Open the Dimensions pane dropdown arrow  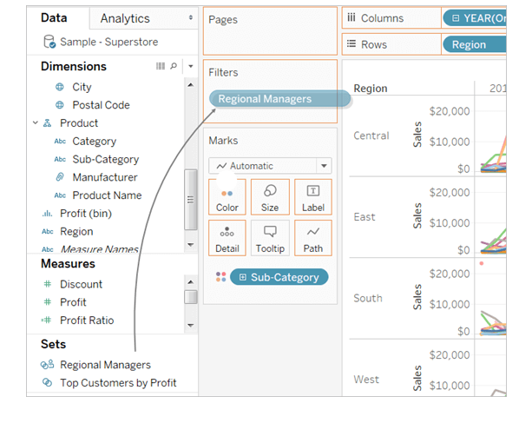pos(190,66)
